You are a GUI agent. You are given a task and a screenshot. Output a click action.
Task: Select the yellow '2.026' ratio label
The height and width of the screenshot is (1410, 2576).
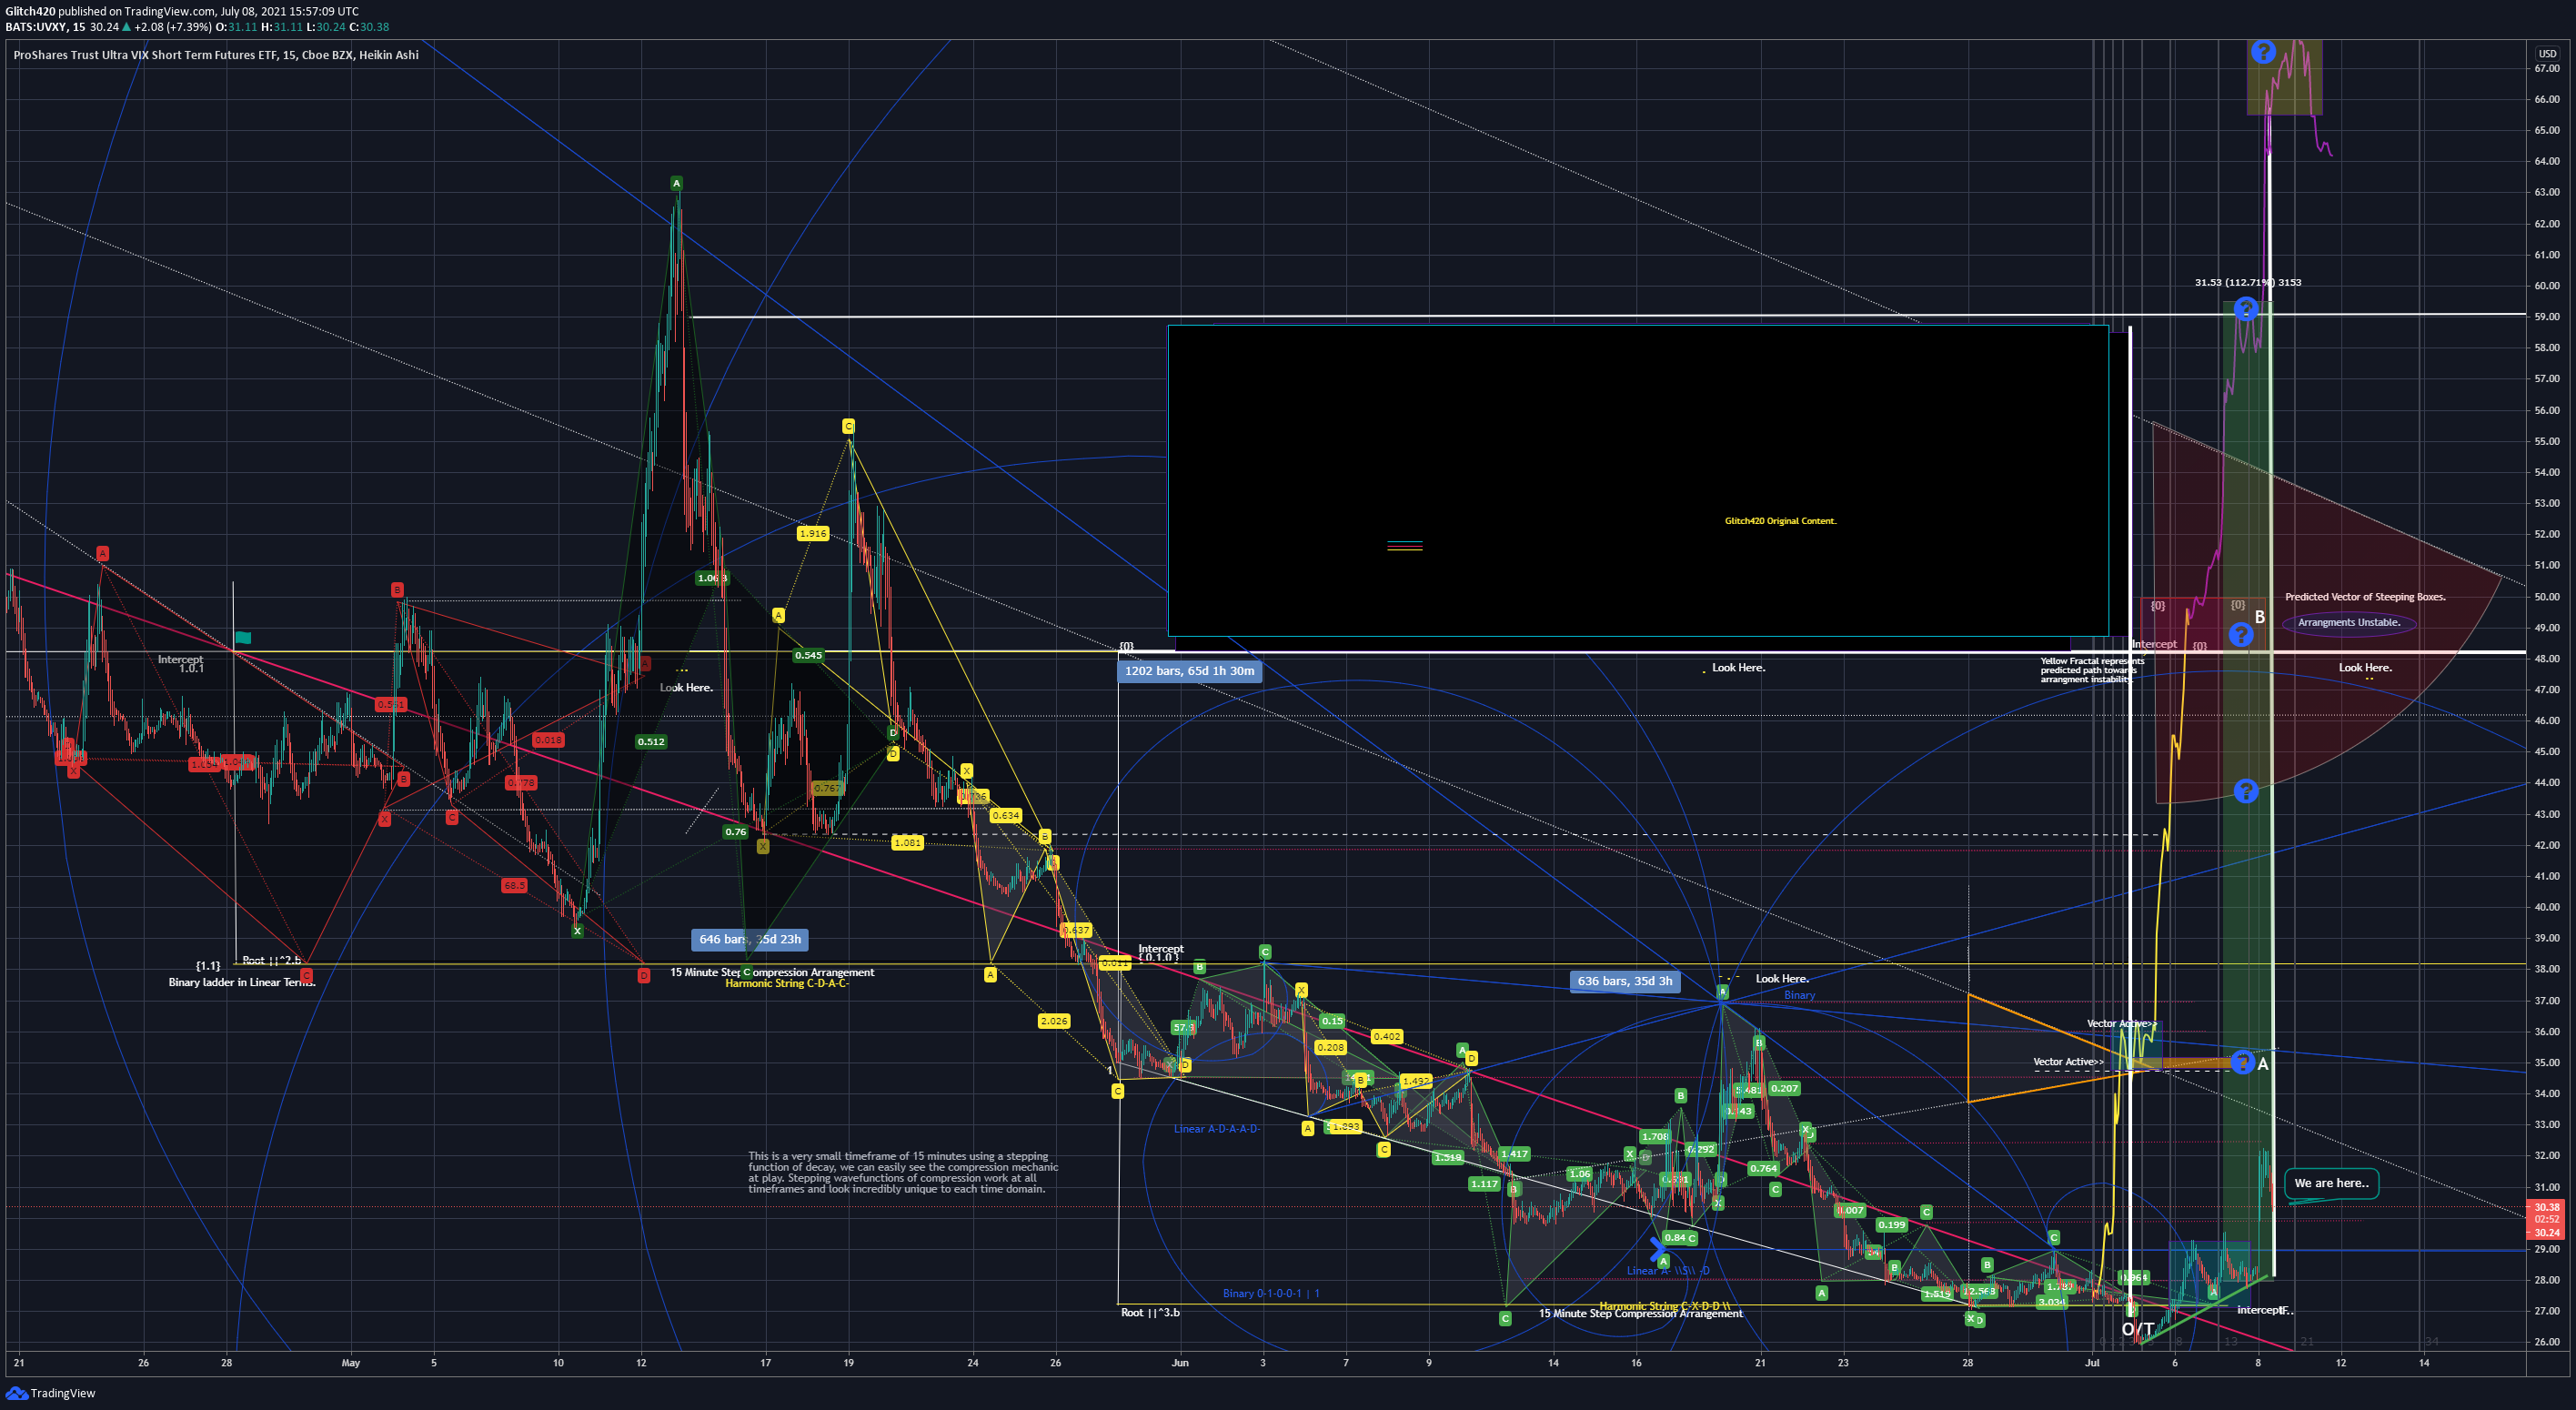point(1054,1021)
